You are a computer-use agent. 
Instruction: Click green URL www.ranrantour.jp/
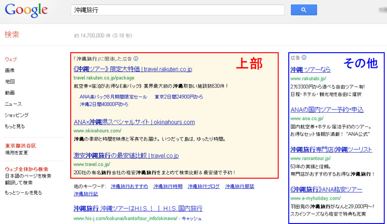click(310, 158)
